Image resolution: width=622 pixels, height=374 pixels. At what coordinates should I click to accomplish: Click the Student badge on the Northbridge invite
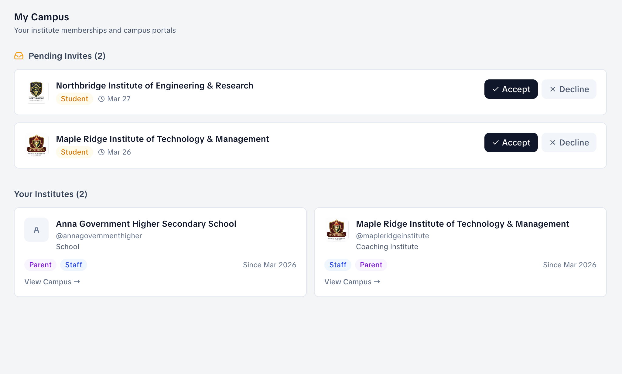74,99
